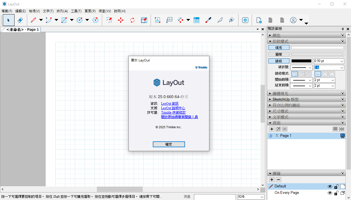
Task: Switch Pages panel to list view
Action: [335, 129]
